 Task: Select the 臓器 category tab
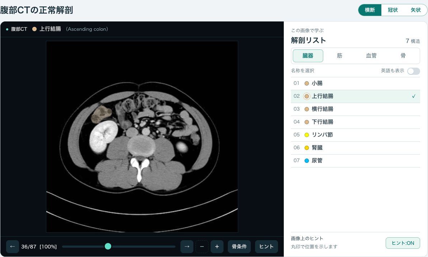coord(308,56)
